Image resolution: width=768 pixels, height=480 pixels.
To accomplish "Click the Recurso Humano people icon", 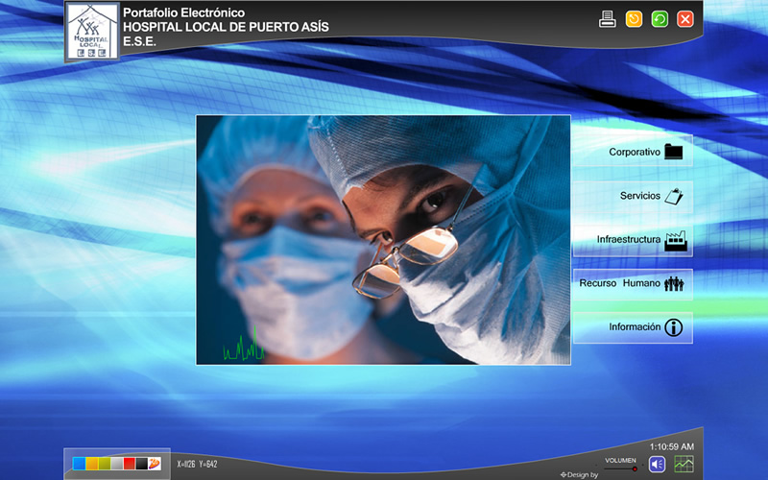I will [674, 283].
